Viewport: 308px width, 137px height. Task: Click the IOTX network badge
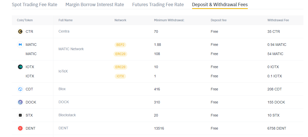click(x=120, y=76)
